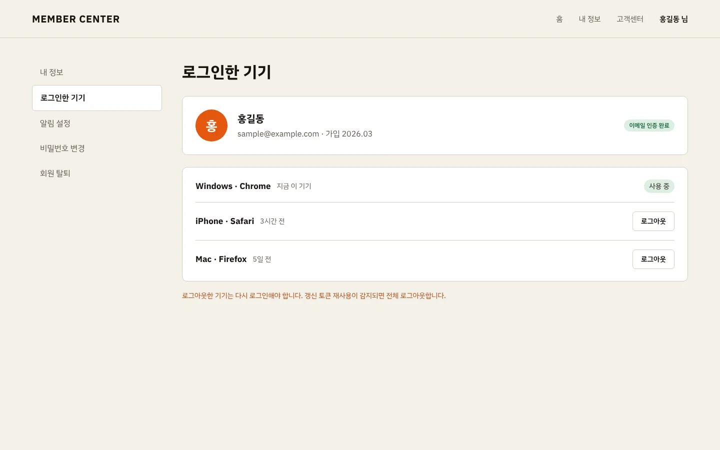This screenshot has width=720, height=450.
Task: Click the 3시간 전 timestamp
Action: 272,221
